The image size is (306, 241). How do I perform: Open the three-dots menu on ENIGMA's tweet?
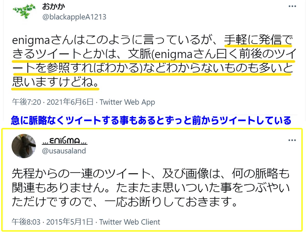pos(292,140)
